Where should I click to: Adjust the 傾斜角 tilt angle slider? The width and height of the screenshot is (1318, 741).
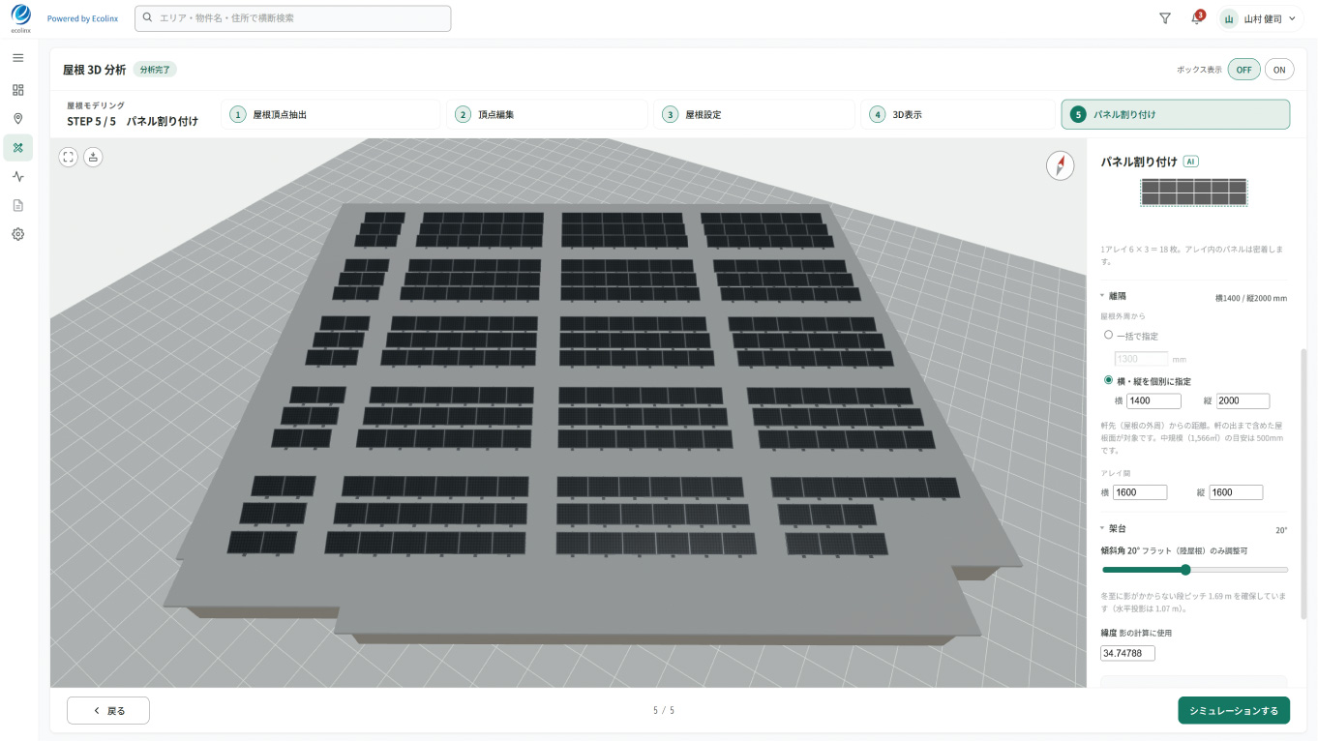[x=1195, y=570]
